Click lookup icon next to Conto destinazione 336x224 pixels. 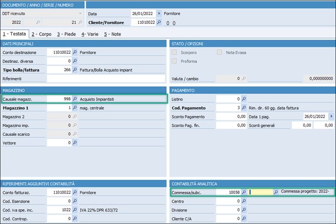point(75,52)
